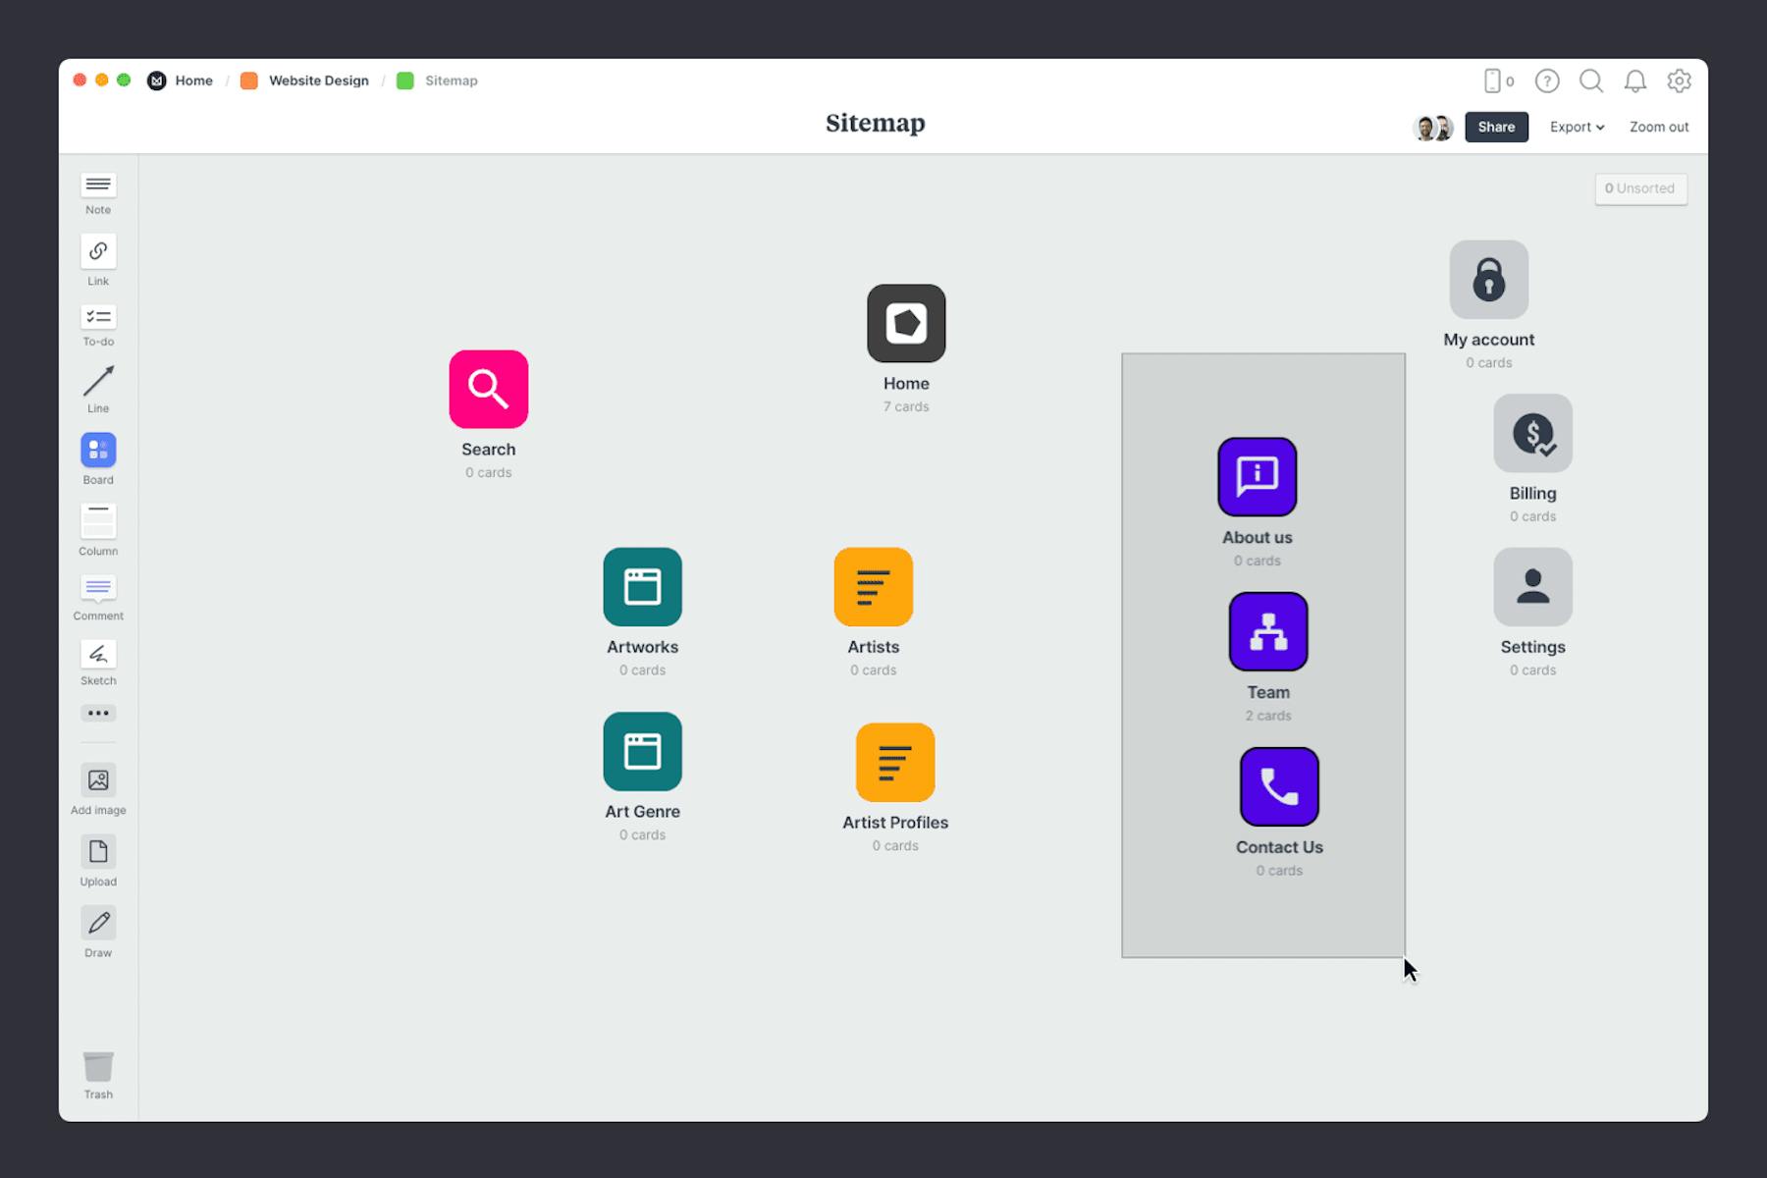This screenshot has width=1767, height=1178.
Task: Open the notifications bell
Action: tap(1635, 81)
